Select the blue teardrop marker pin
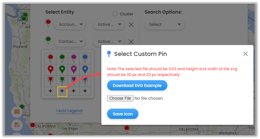The image size is (260, 139). click(x=85, y=69)
